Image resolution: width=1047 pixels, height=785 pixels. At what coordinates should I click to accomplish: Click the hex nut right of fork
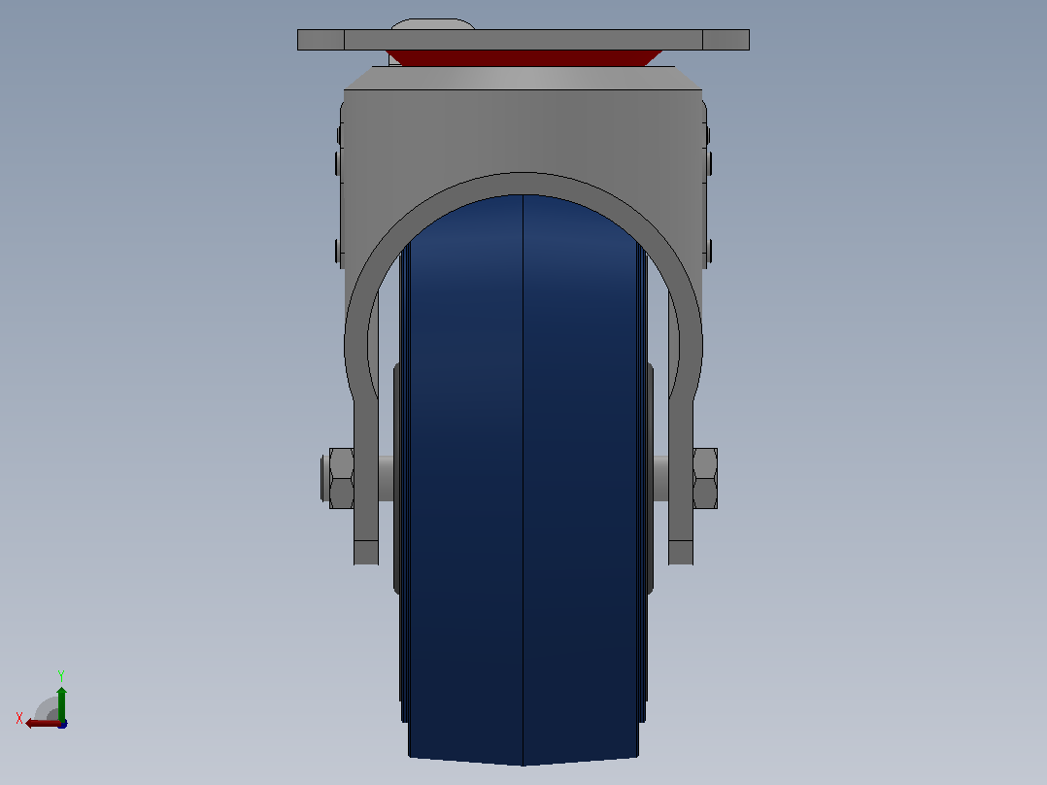pos(705,478)
